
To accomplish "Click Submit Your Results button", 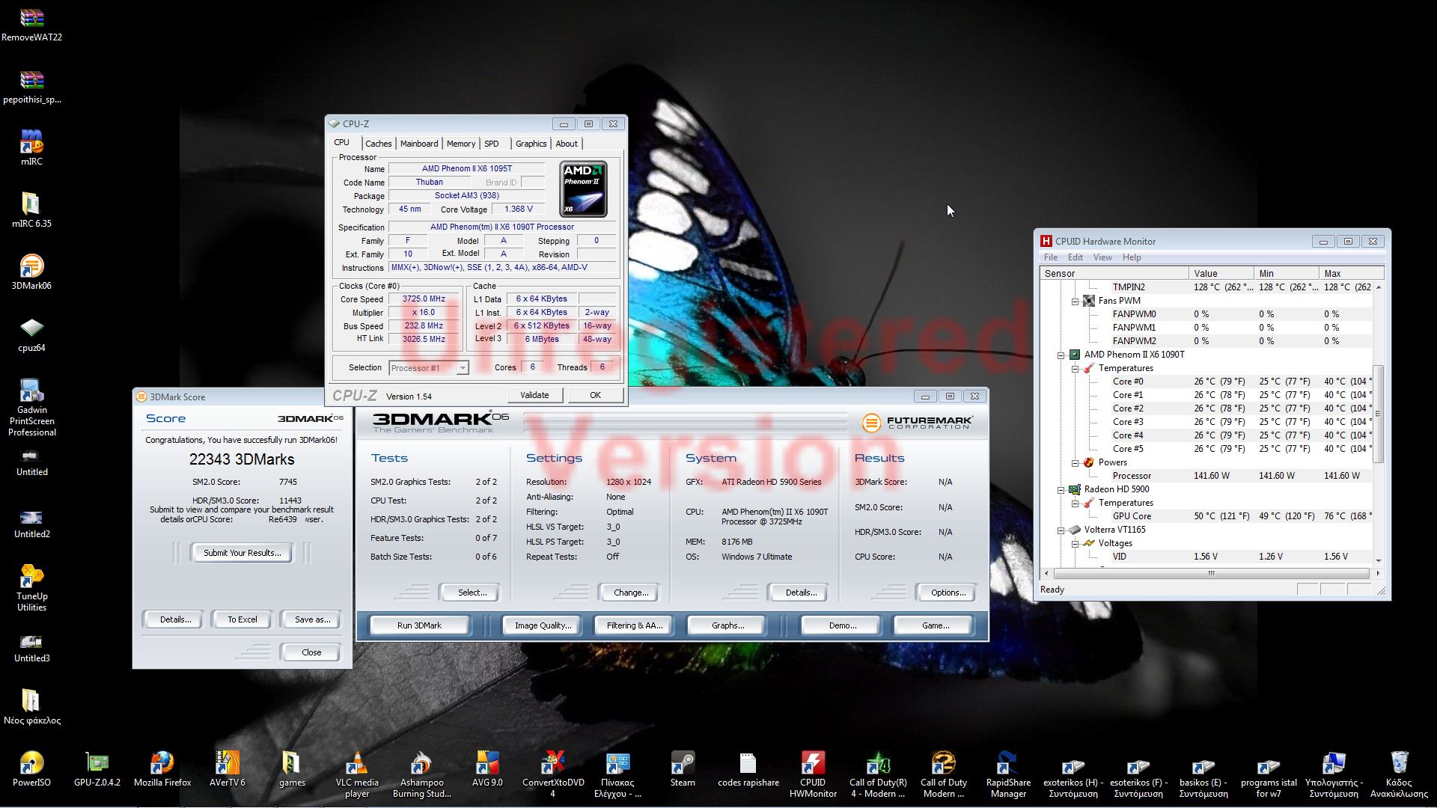I will (x=242, y=553).
